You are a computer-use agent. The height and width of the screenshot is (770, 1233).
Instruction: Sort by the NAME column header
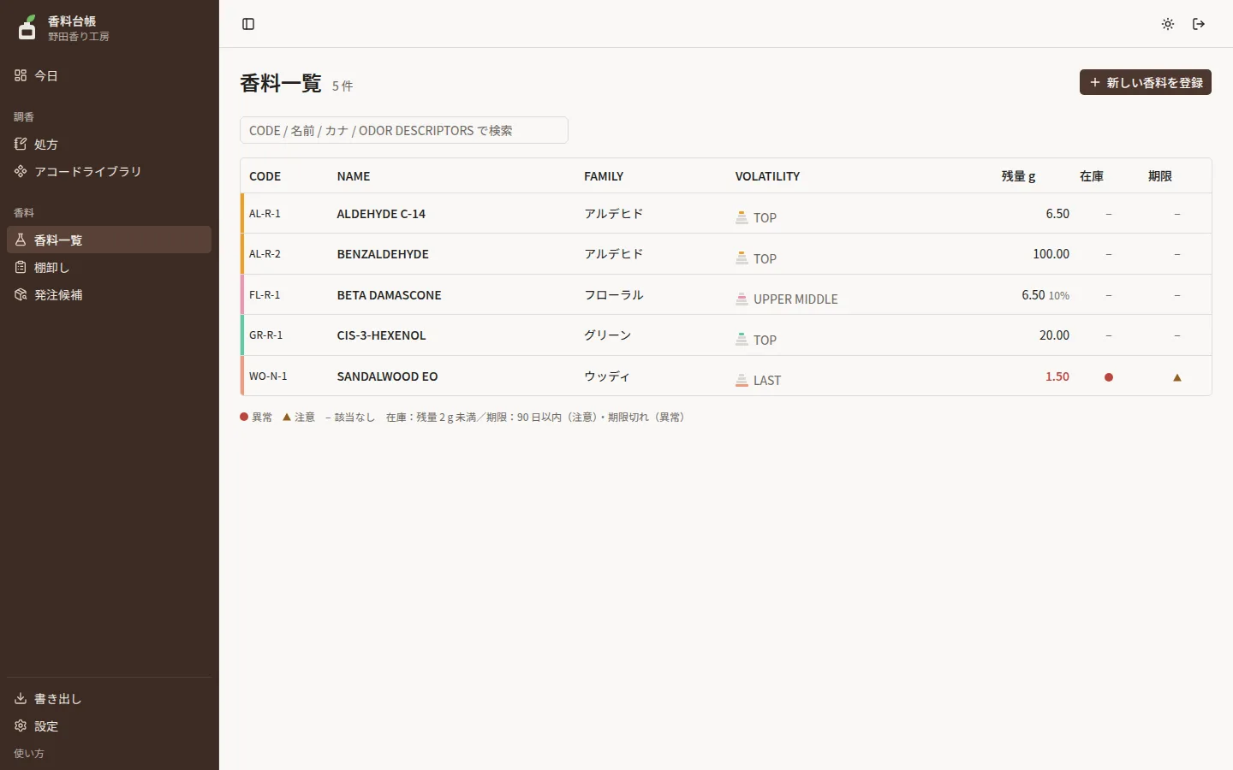click(x=354, y=176)
